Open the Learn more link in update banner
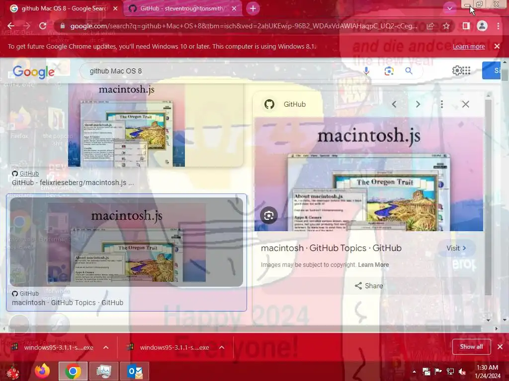The height and width of the screenshot is (381, 509). click(469, 46)
